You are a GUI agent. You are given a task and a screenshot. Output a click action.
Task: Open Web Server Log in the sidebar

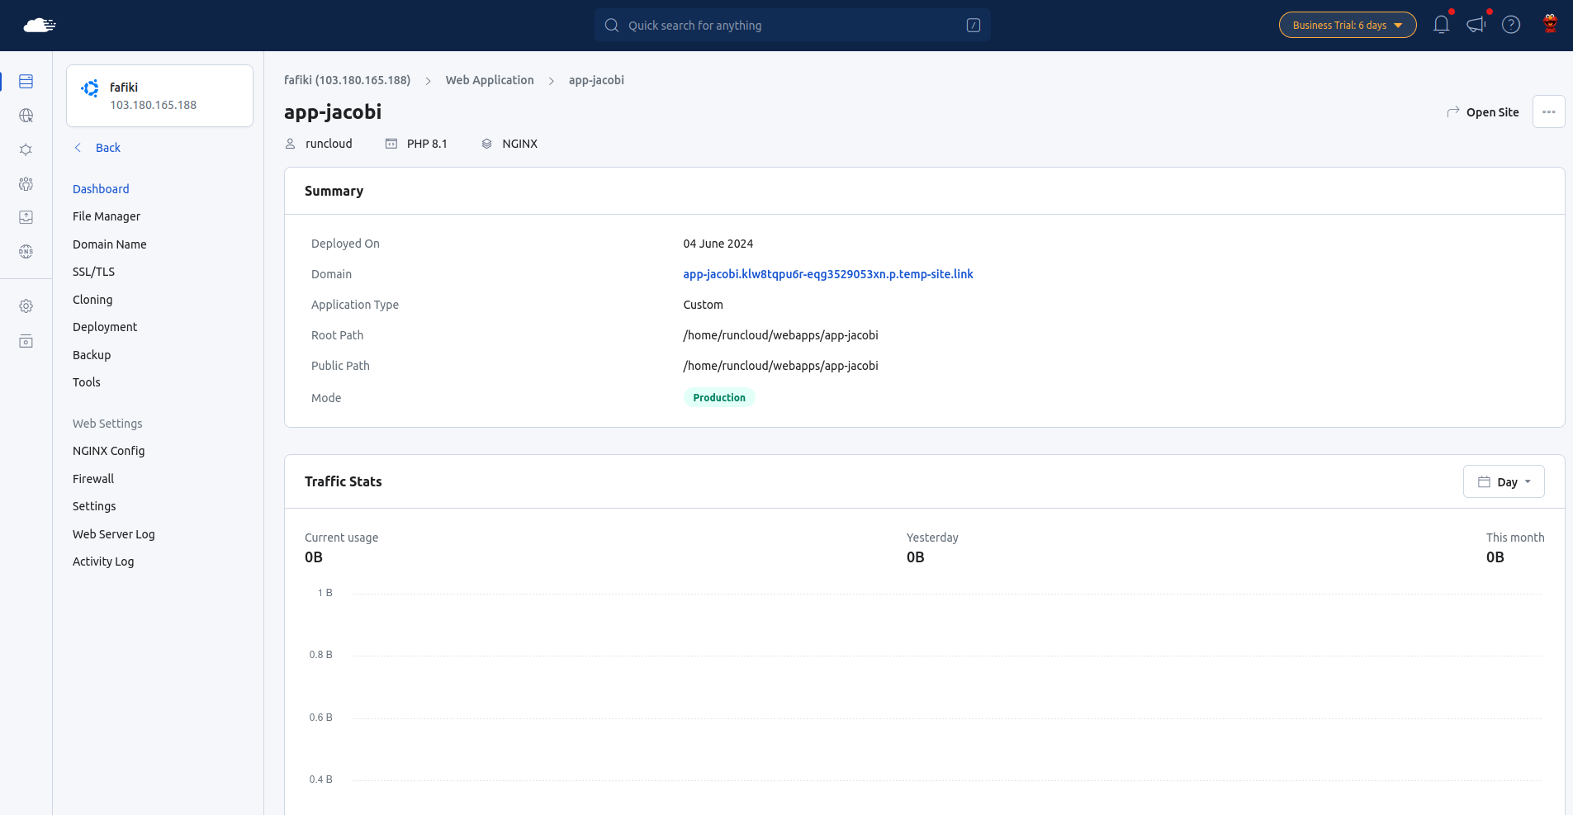[114, 534]
